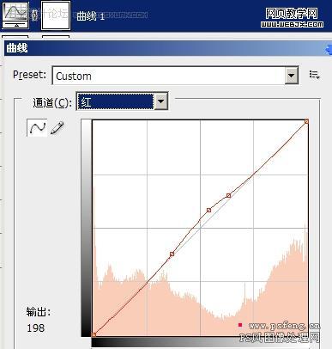Image resolution: width=332 pixels, height=349 pixels.
Task: Click the output value 198
Action: (x=36, y=328)
